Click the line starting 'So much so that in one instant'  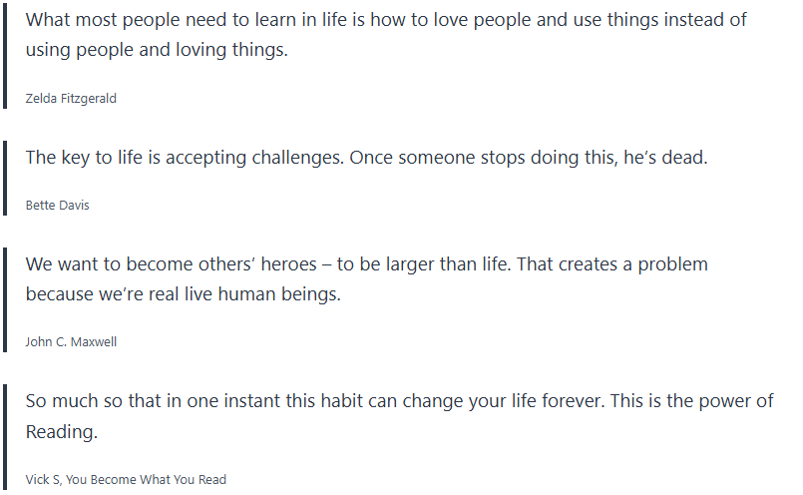(x=399, y=401)
